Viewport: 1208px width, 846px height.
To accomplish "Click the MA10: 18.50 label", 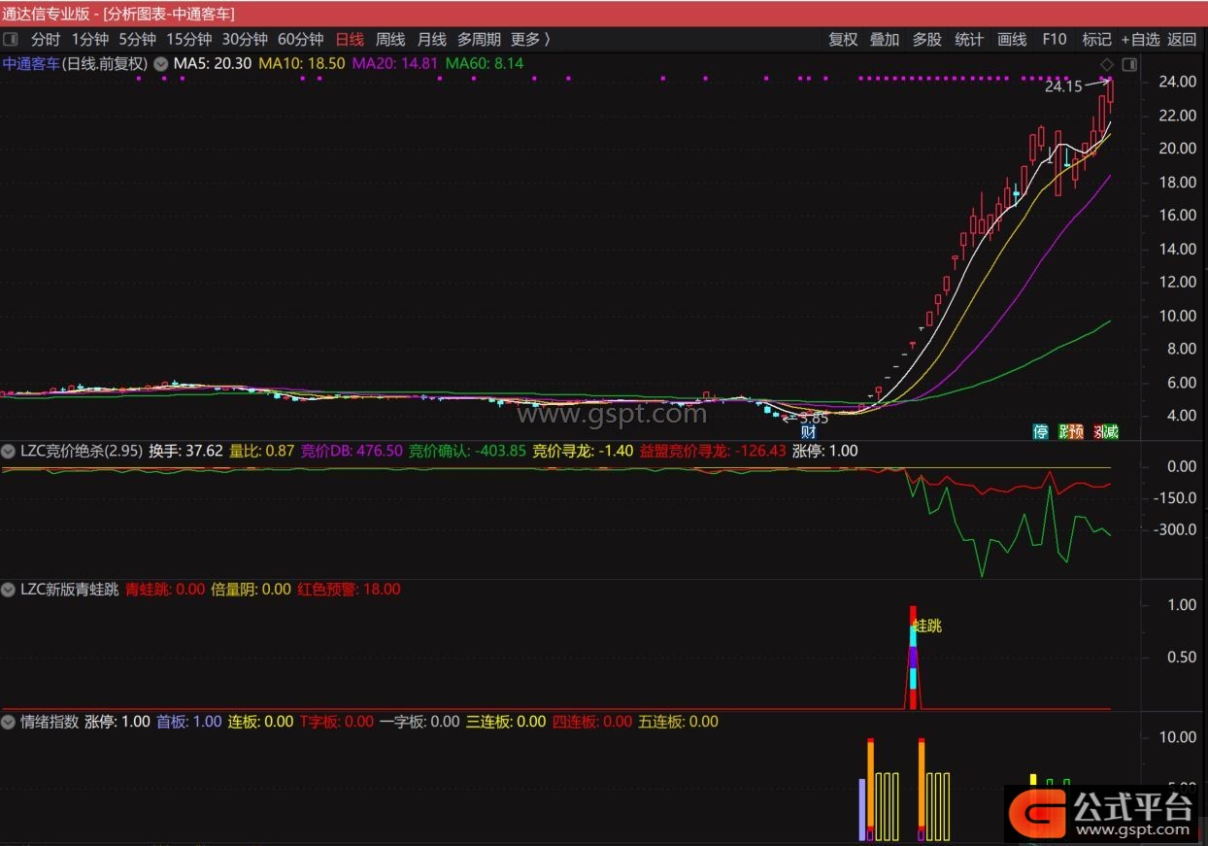I will click(301, 64).
